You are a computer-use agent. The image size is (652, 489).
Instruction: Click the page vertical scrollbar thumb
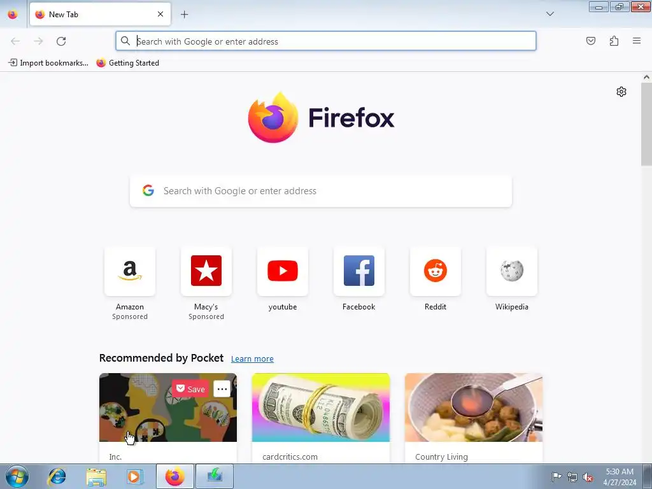coord(646,124)
